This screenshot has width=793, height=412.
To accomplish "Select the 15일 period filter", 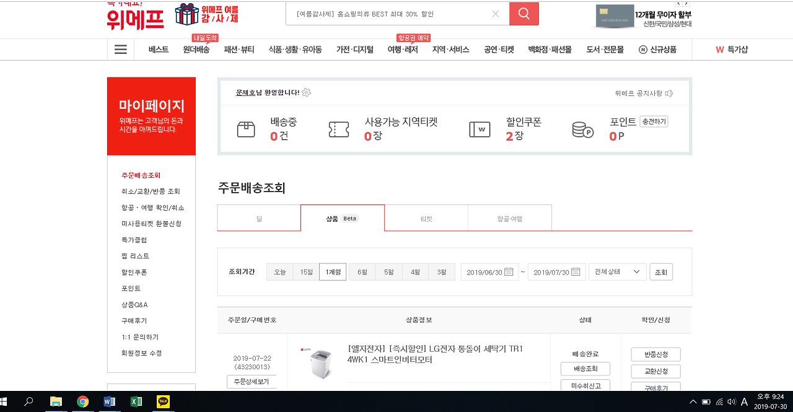I will tap(306, 271).
